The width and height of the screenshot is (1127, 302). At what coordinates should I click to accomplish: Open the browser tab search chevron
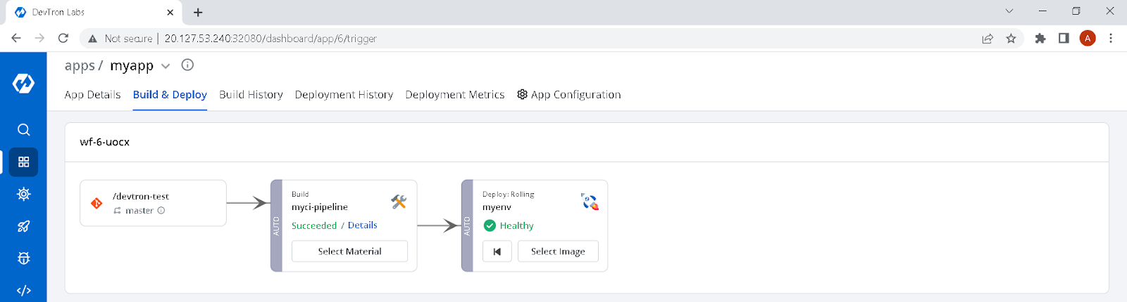1009,12
